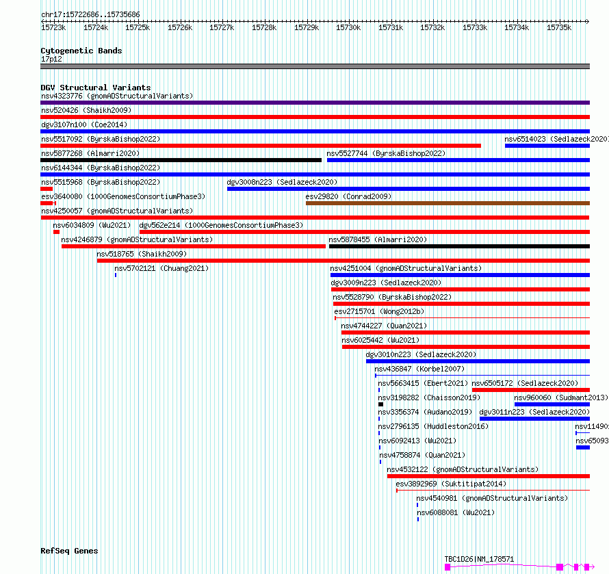The width and height of the screenshot is (609, 574).
Task: Click nsv5528790 (ByrskaBishop2022) label
Action: coord(392,297)
